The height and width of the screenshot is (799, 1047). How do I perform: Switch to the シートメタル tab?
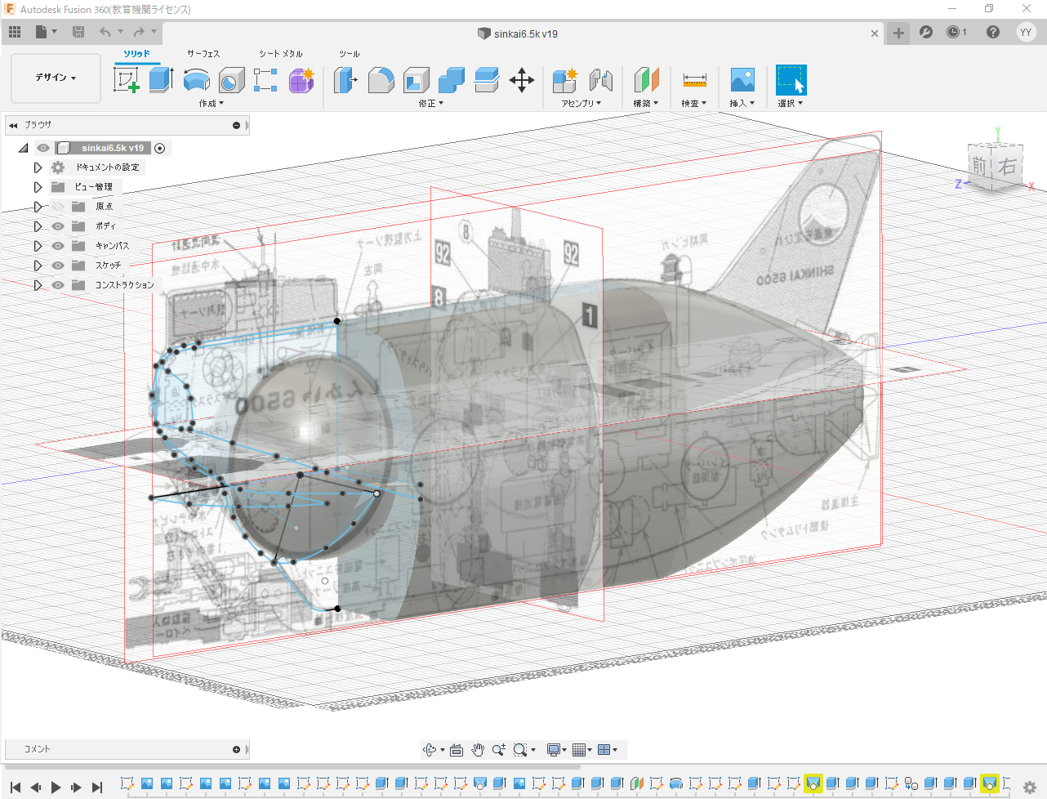281,54
